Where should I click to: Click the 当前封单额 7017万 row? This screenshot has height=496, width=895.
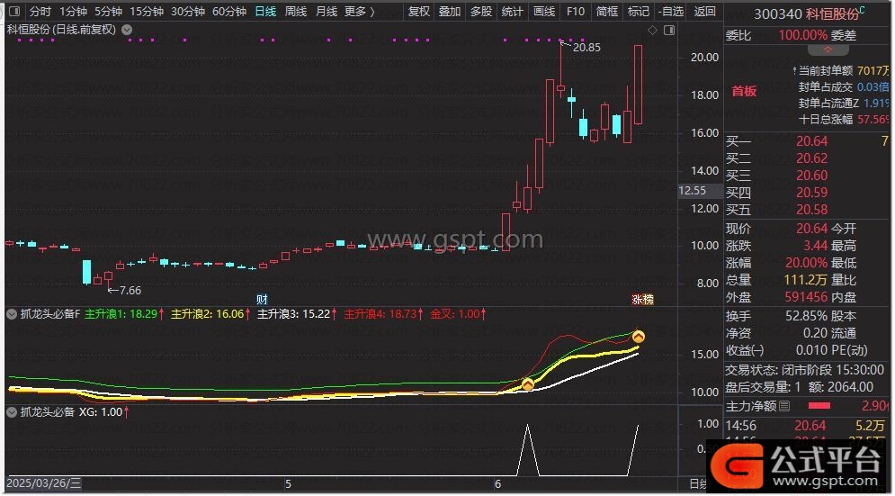click(x=842, y=71)
